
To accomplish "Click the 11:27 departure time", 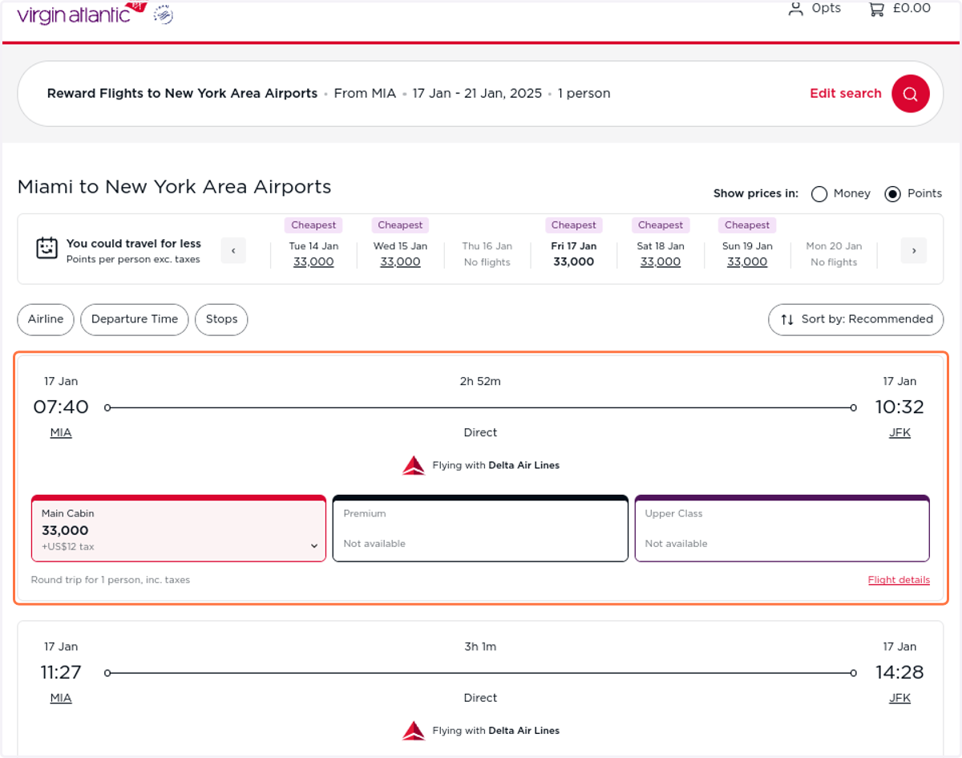I will (x=61, y=672).
